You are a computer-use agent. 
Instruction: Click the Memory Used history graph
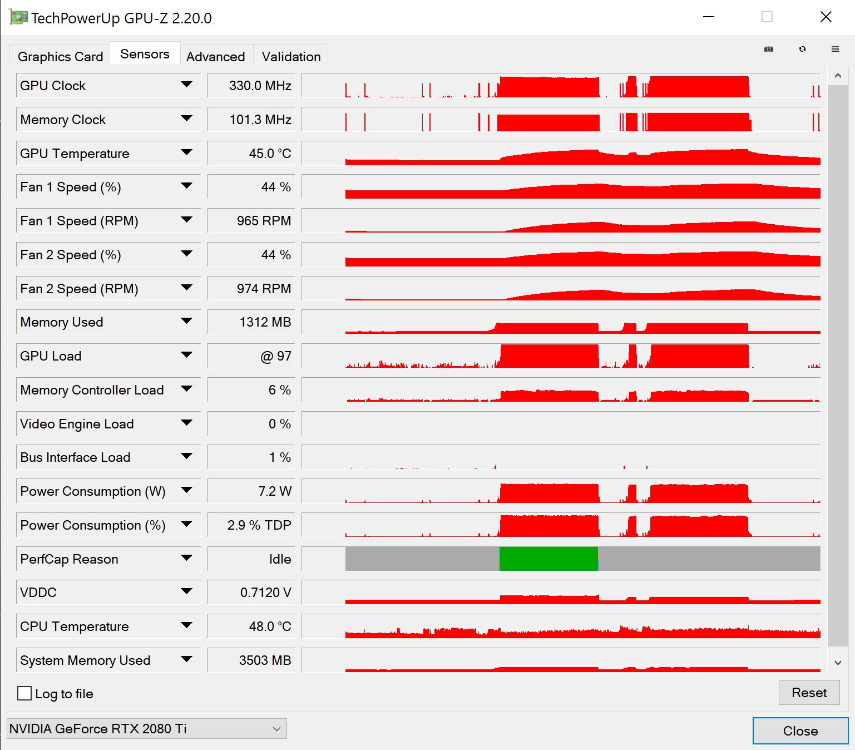click(x=561, y=322)
